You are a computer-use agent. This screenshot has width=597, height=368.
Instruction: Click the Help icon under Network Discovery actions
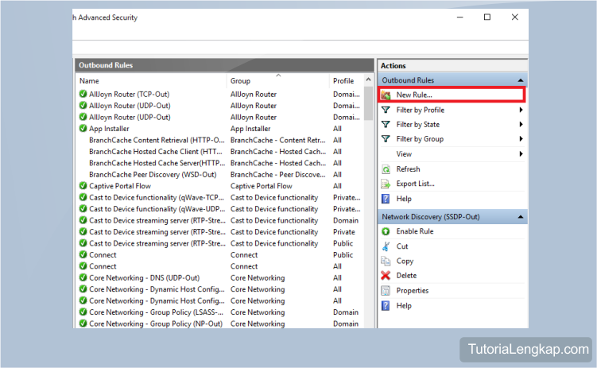coord(386,305)
